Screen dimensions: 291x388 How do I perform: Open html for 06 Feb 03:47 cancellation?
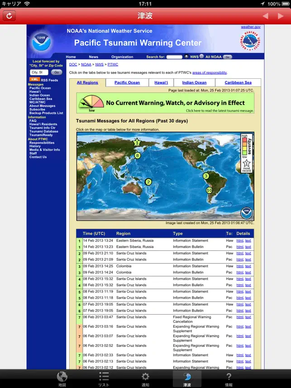pos(239,317)
